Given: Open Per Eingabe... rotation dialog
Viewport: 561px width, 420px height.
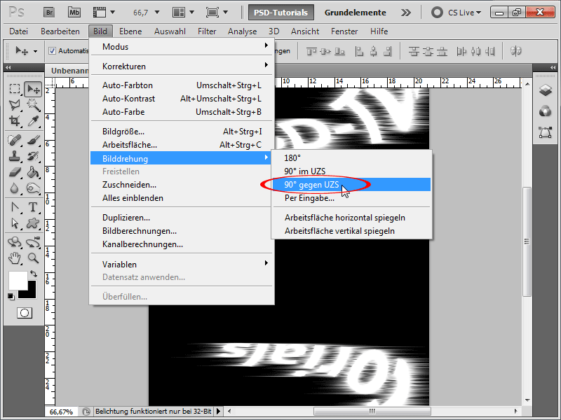Looking at the screenshot, I should (x=351, y=198).
